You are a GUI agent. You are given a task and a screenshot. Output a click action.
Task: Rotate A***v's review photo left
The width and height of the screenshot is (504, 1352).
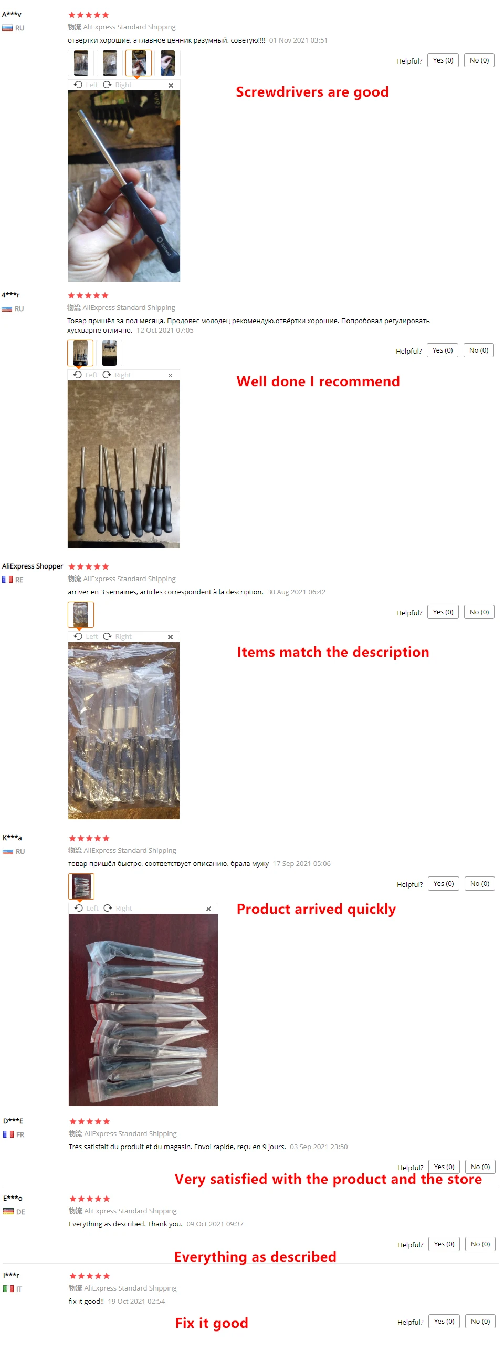click(86, 85)
